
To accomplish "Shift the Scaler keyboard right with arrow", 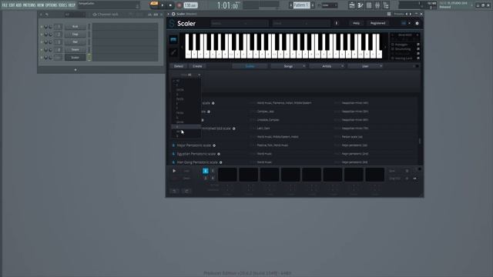I will [x=385, y=47].
